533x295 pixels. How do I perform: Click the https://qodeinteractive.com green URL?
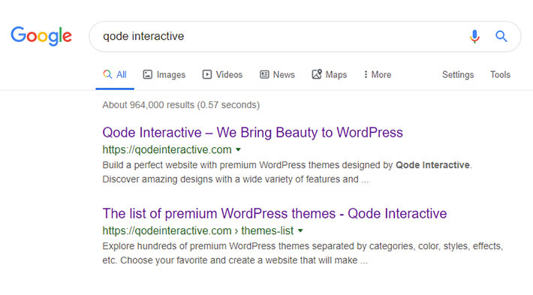(167, 149)
